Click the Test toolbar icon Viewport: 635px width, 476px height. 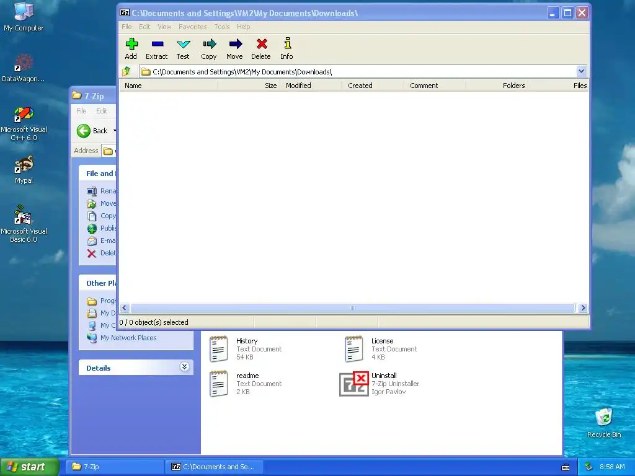[x=183, y=44]
